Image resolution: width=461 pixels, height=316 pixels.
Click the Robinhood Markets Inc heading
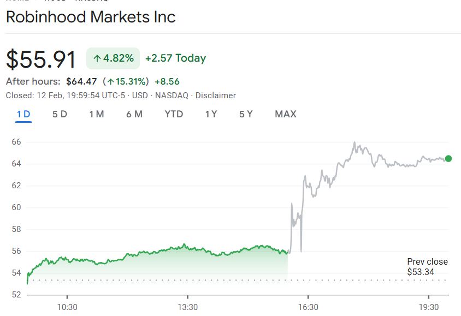(x=91, y=17)
